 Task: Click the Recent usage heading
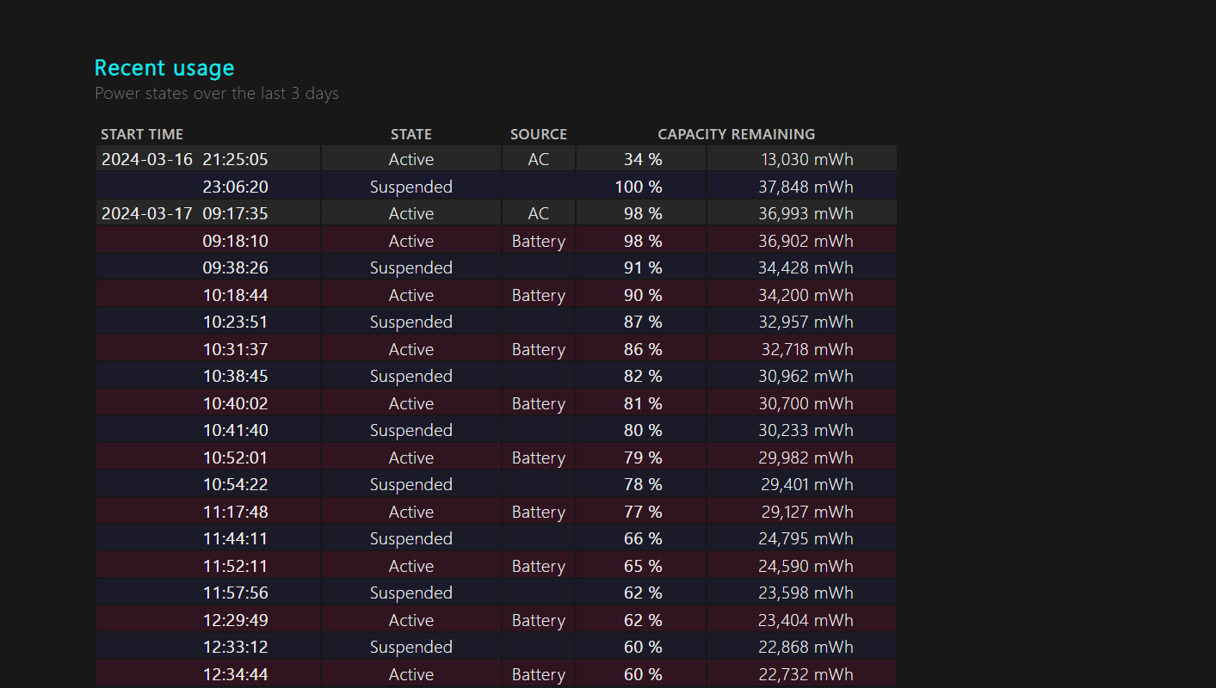click(164, 68)
